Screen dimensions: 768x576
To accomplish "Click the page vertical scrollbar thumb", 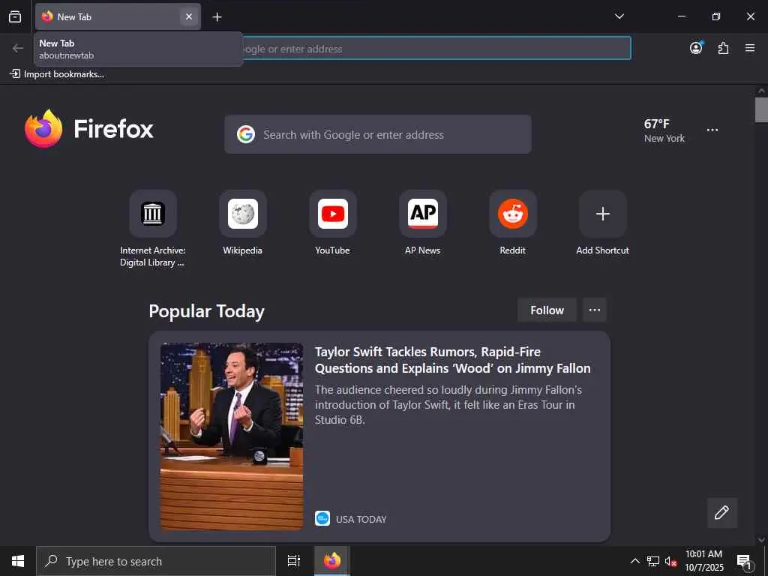I will (x=761, y=109).
